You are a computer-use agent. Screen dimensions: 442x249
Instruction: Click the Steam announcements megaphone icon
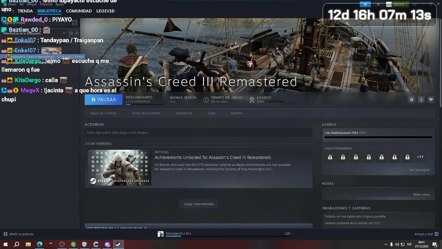click(365, 4)
